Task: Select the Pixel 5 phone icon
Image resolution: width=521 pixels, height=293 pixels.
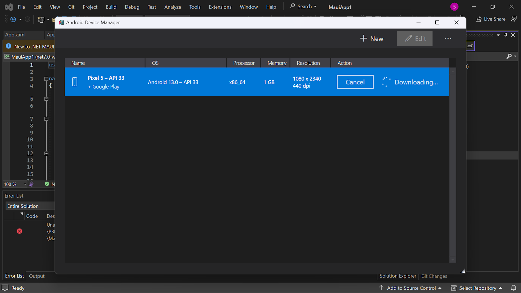Action: pos(75,82)
